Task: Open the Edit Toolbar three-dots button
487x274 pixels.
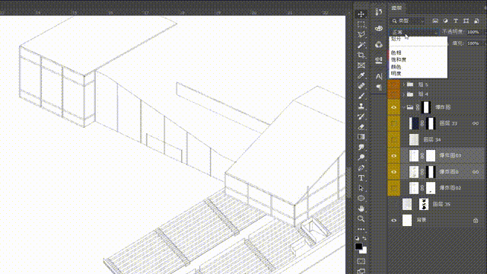Action: coord(361,229)
